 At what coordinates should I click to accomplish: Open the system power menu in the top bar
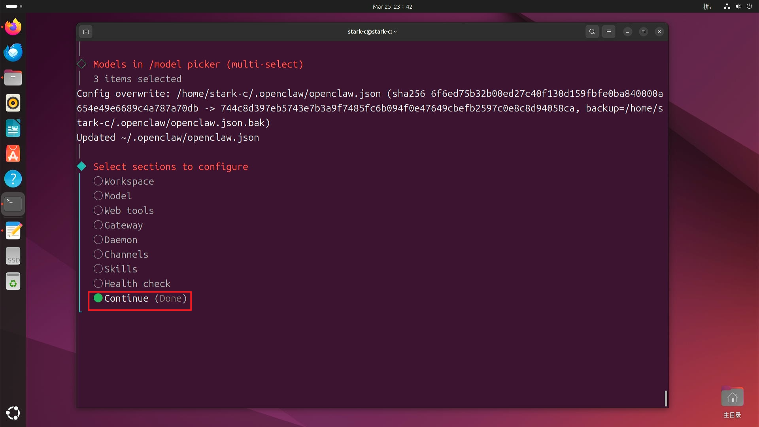tap(749, 6)
